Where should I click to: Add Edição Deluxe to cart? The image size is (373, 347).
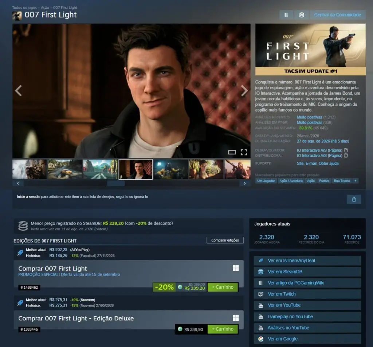point(223,329)
